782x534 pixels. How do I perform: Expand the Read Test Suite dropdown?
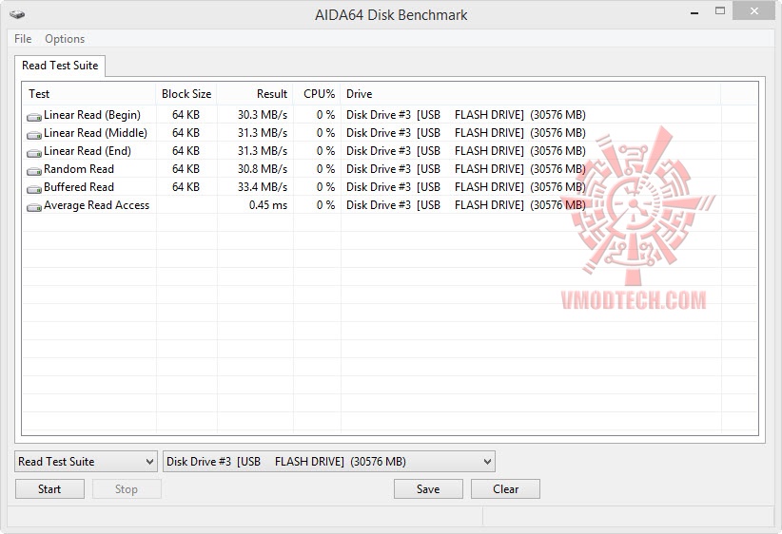point(86,461)
